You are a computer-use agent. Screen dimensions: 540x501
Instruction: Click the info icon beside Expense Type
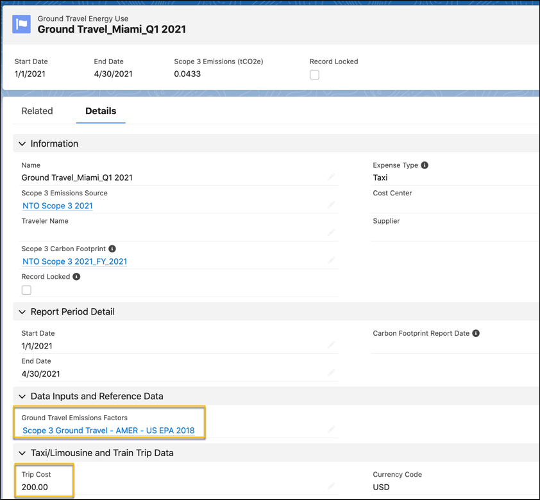tap(425, 165)
